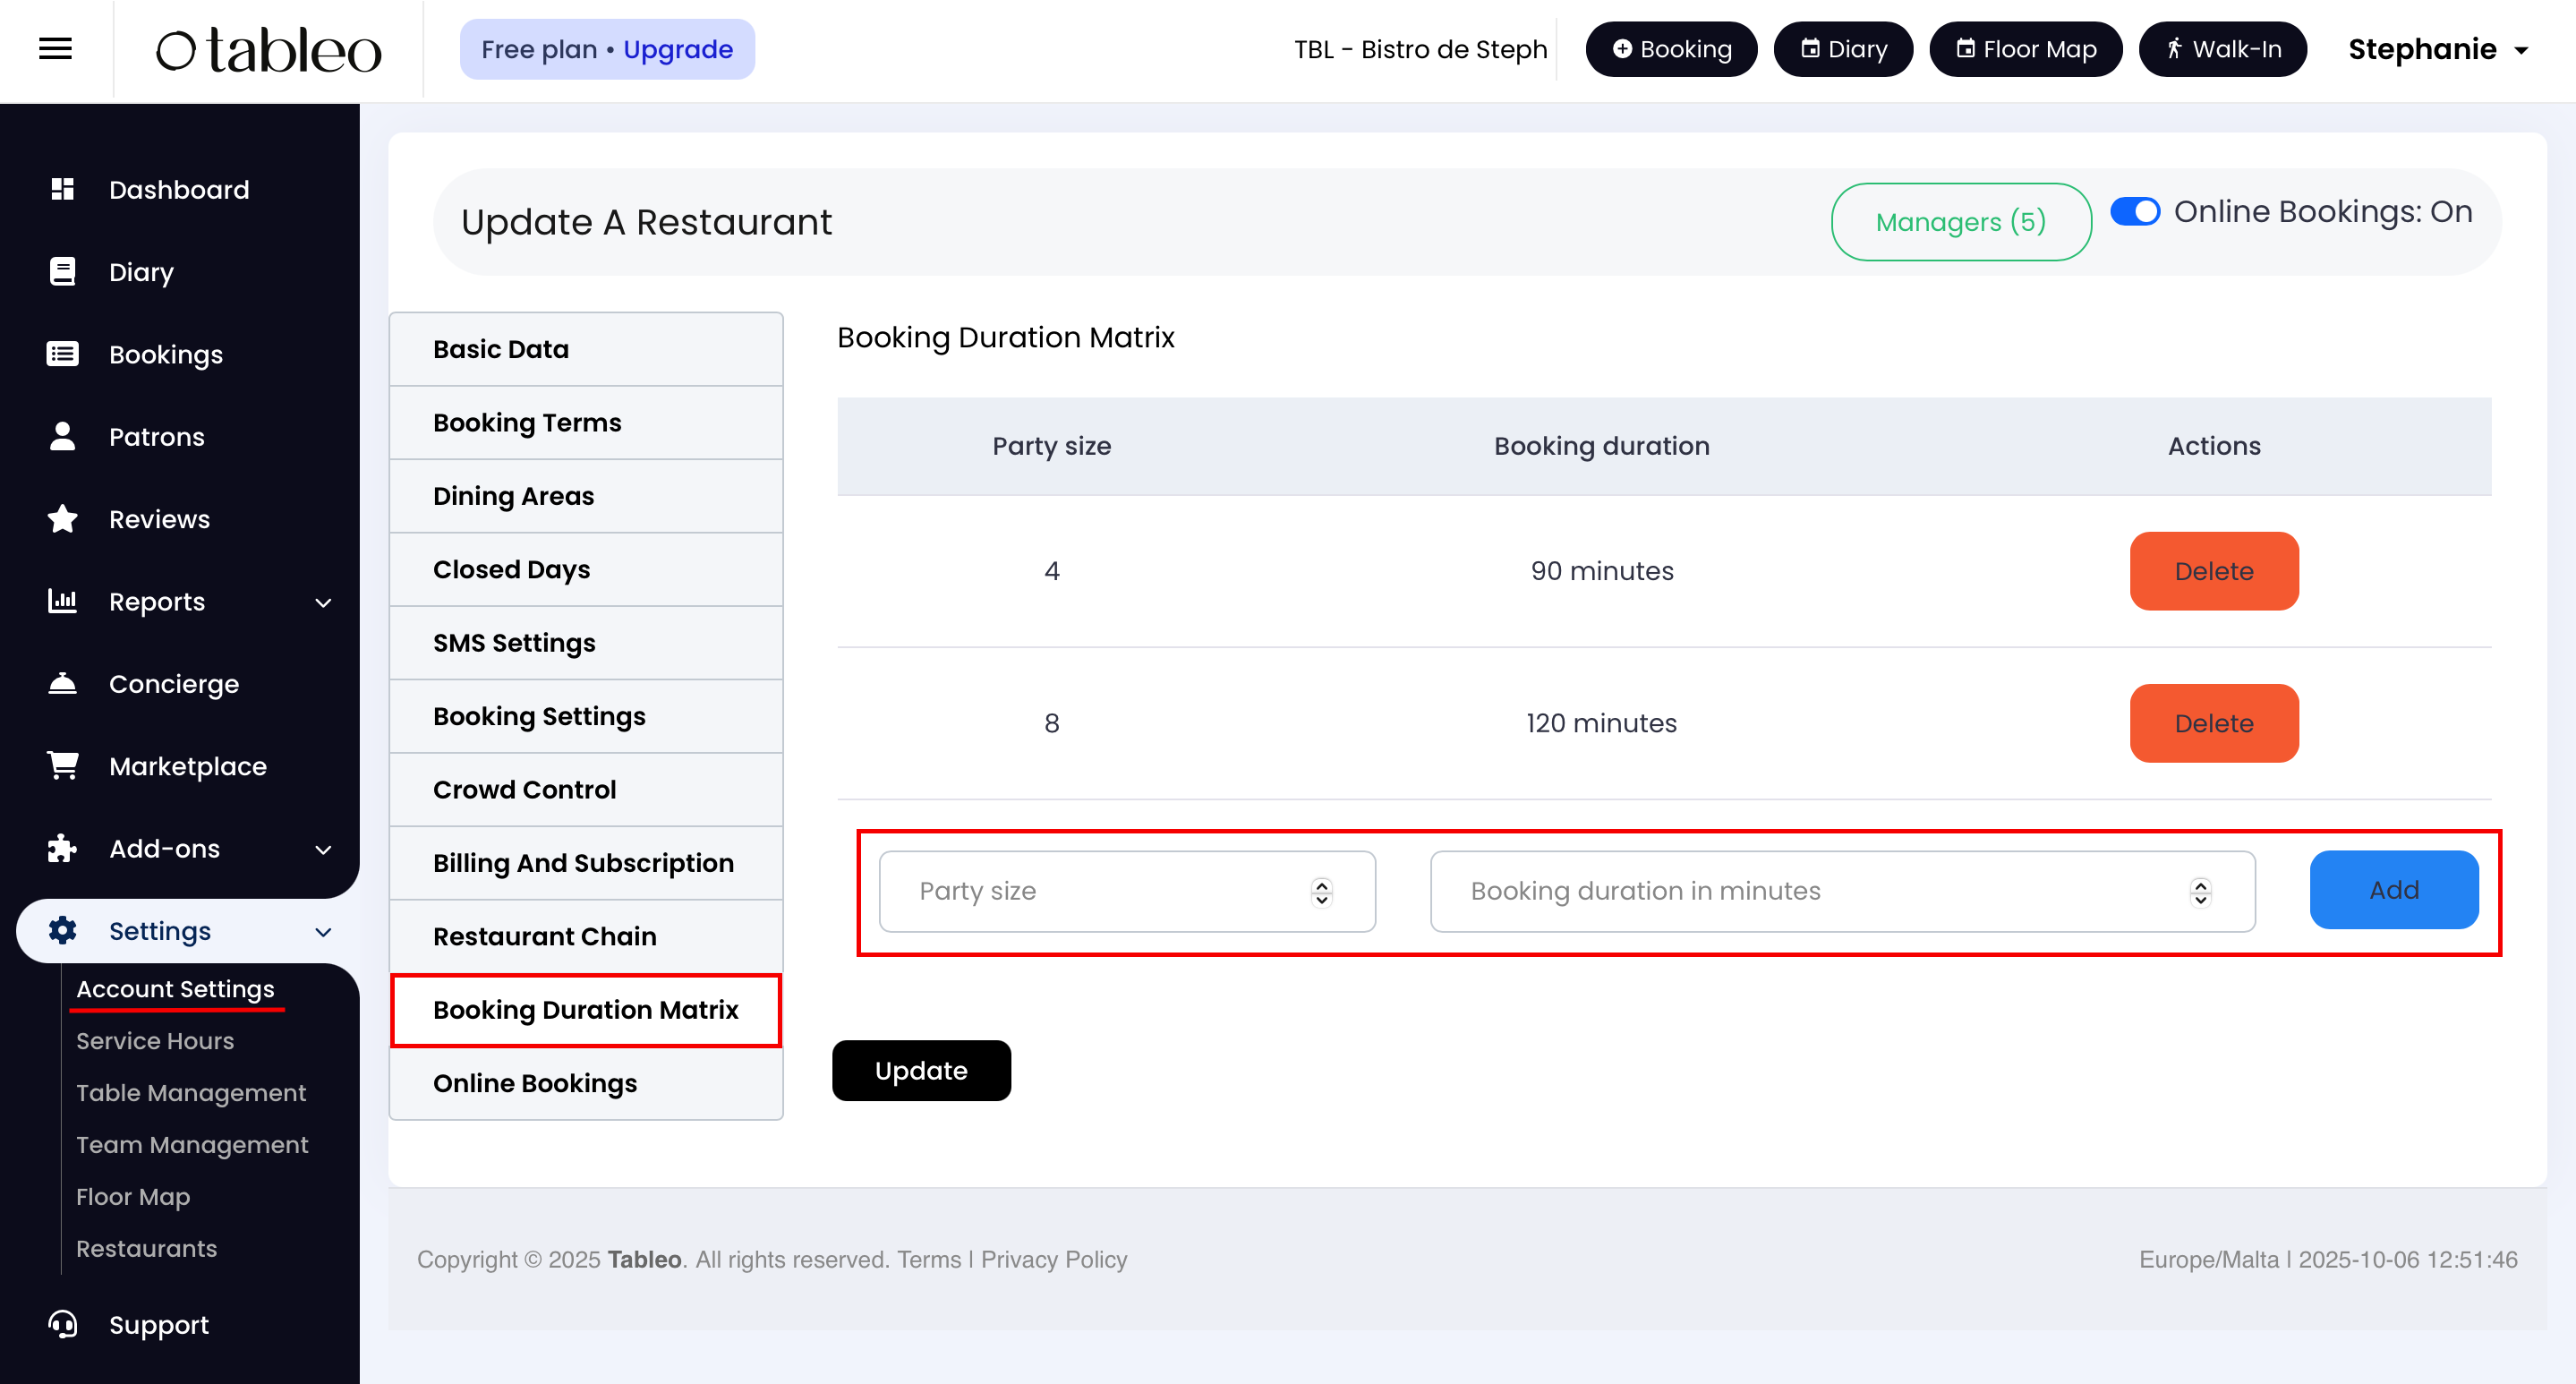Open the hamburger menu icon
The height and width of the screenshot is (1384, 2576).
pyautogui.click(x=55, y=49)
